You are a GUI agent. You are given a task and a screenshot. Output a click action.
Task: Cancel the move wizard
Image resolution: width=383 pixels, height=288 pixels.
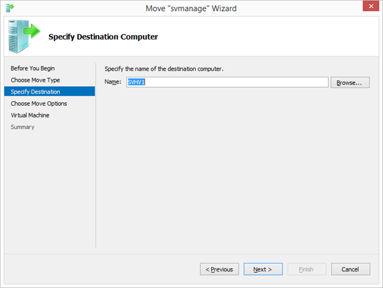click(350, 269)
